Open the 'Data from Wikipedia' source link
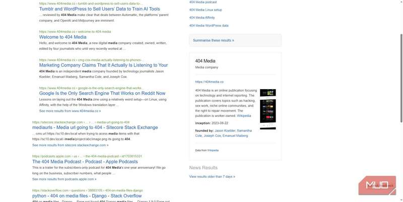The height and width of the screenshot is (202, 403). (213, 150)
